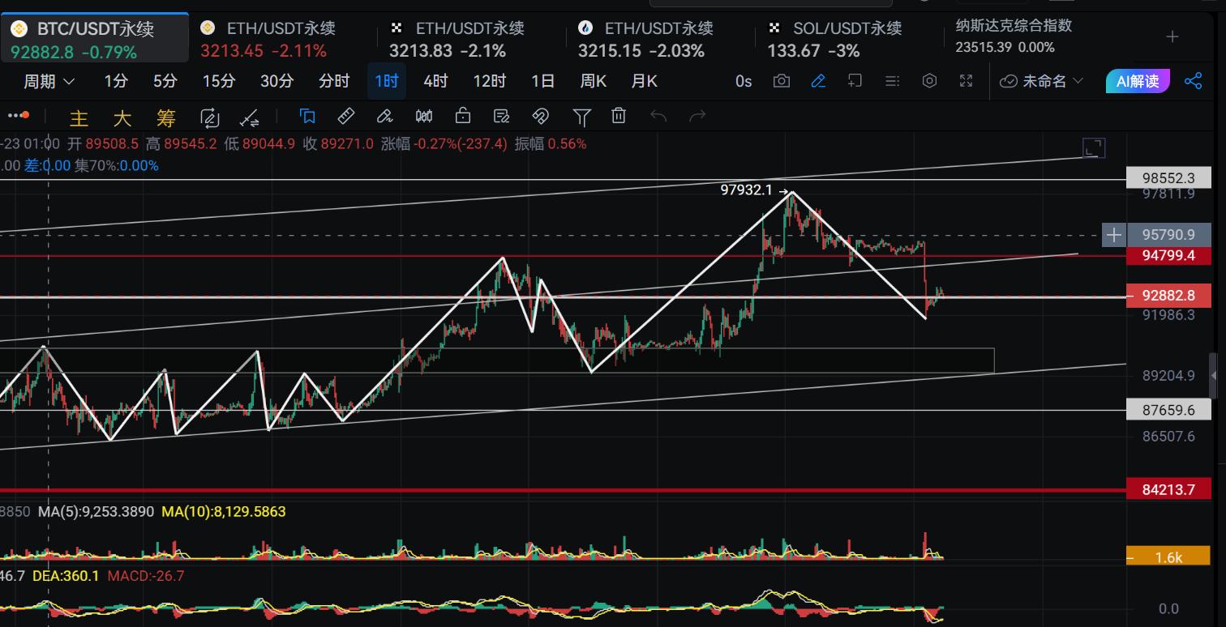The width and height of the screenshot is (1226, 627).
Task: Open the ETH/USDT永续 tab priced 3213.45
Action: pos(284,39)
